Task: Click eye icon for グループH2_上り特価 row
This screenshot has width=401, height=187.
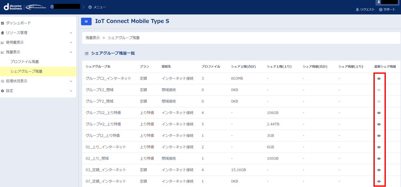Action: [x=379, y=124]
